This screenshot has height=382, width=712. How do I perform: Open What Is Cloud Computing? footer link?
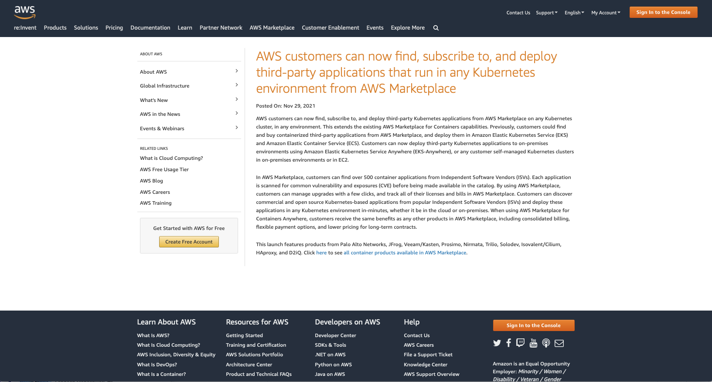pos(168,345)
